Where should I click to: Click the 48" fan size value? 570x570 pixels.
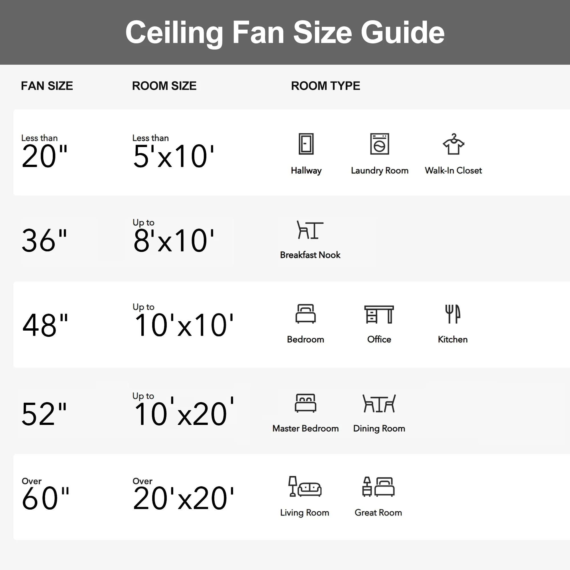[45, 325]
